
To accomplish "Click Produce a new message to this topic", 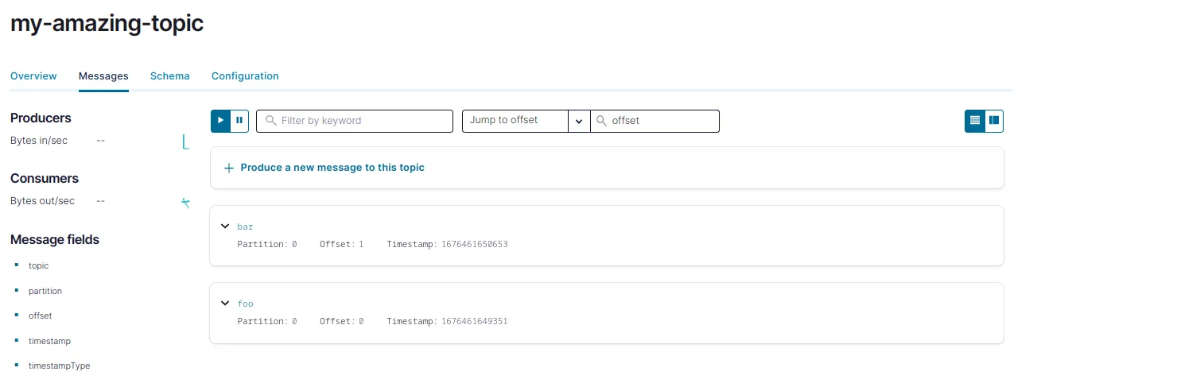I will (332, 168).
